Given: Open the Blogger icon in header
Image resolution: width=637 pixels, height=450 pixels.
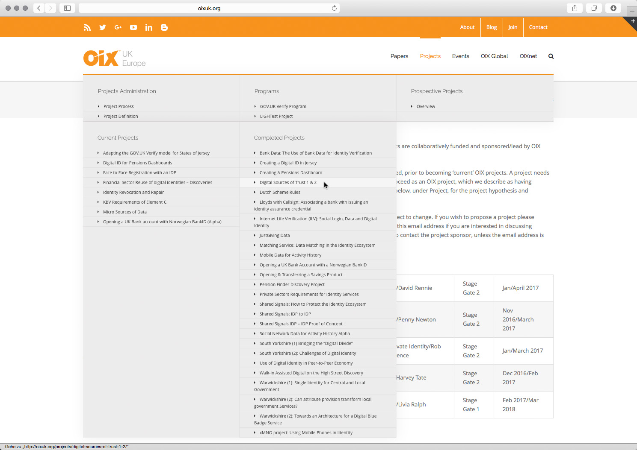Looking at the screenshot, I should click(164, 27).
